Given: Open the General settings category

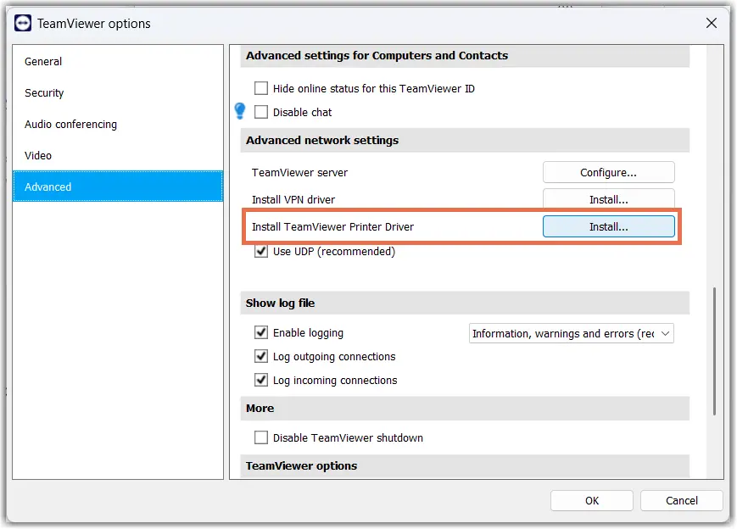Looking at the screenshot, I should point(118,62).
